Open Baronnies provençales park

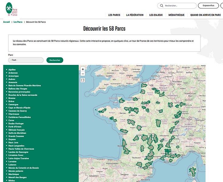(x=19, y=92)
